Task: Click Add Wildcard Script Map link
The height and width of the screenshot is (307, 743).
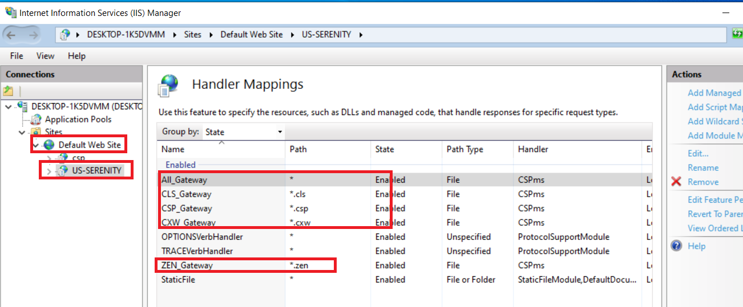Action: [715, 121]
